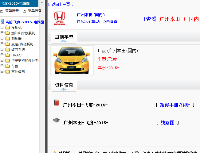The height and width of the screenshot is (153, 200).
Task: Expand the 发动机 tree node
Action: pos(2,27)
